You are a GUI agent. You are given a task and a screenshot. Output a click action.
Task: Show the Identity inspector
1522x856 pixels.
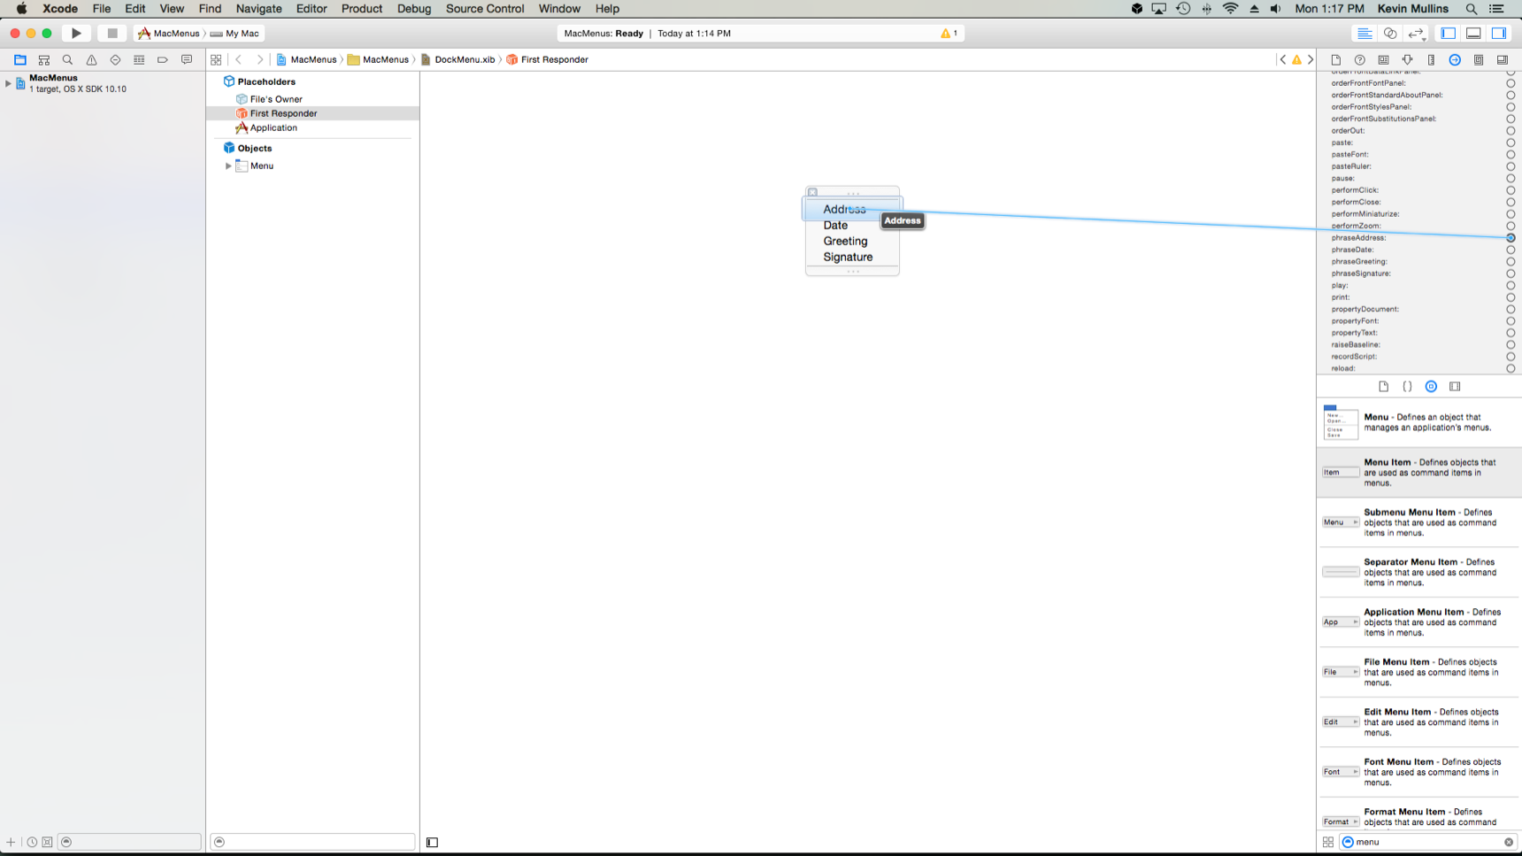coord(1384,60)
